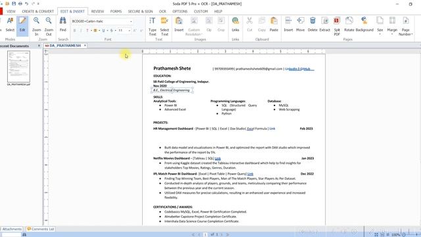Screen dimensions: 421x237
Task: Click Insert page in Pages group
Action: click(288, 24)
